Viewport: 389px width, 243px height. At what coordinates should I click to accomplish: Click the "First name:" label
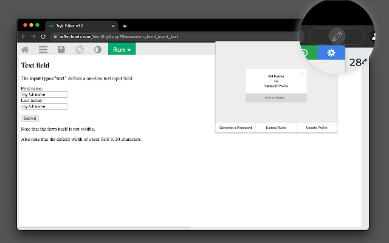pyautogui.click(x=32, y=89)
